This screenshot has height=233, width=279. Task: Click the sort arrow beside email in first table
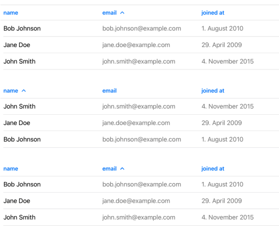tap(122, 13)
